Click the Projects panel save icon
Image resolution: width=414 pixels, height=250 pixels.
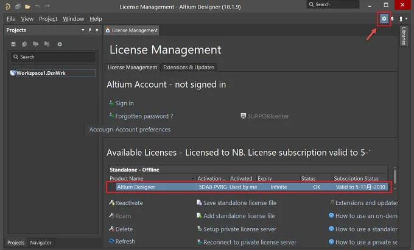(13, 44)
